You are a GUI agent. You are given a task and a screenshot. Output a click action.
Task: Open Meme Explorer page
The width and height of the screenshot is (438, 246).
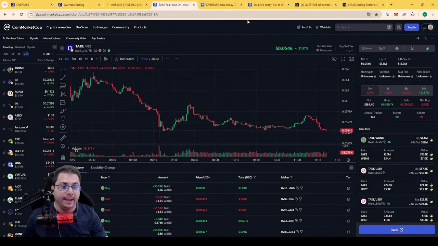point(52,38)
